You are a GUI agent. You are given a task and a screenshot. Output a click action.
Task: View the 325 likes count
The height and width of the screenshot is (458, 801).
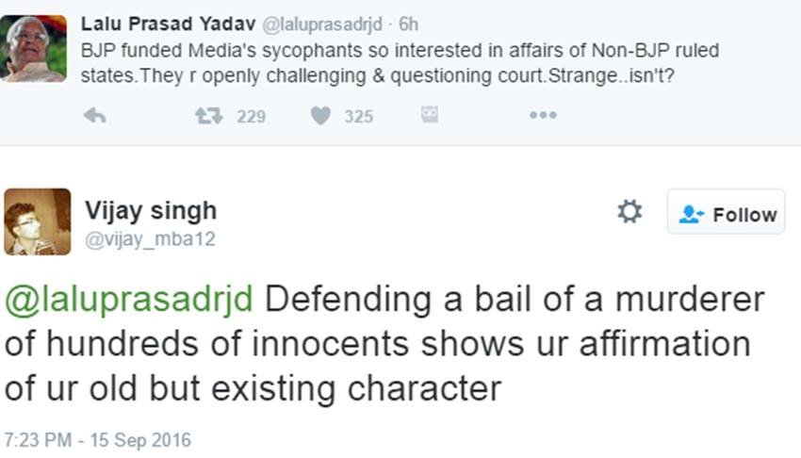358,117
